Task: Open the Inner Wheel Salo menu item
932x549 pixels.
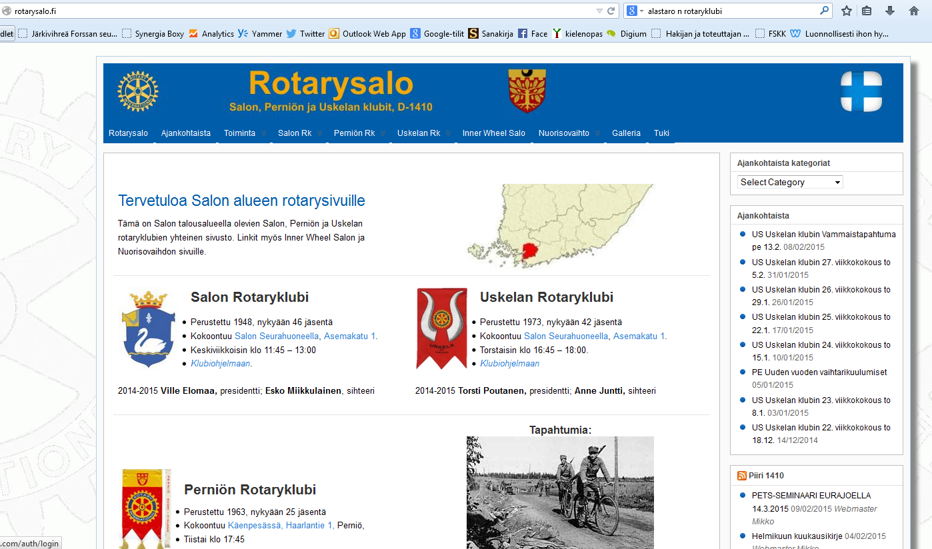Action: 494,133
